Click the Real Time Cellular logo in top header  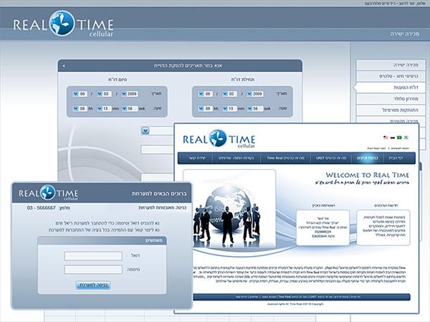tap(63, 24)
